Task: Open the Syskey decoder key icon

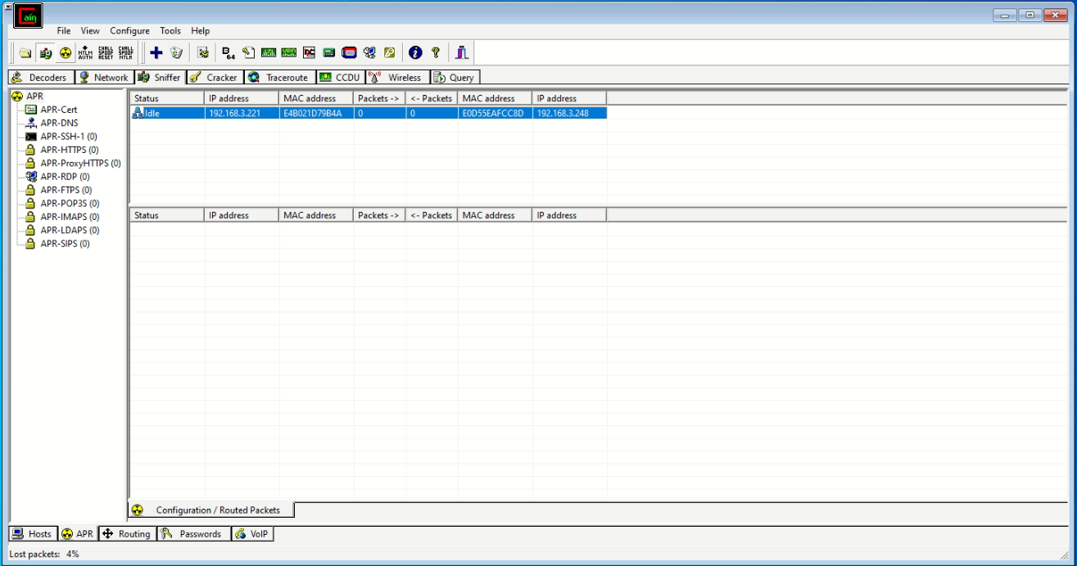Action: pos(390,53)
